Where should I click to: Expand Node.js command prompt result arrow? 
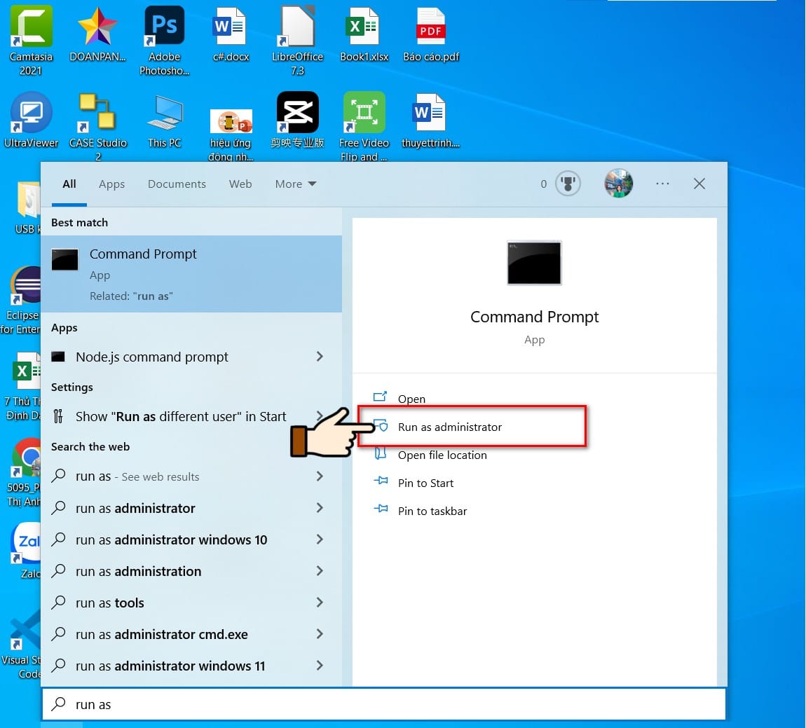point(320,357)
